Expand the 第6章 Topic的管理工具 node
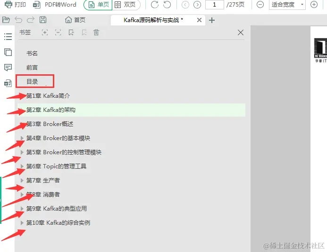Viewport: 327px width, 252px height. point(22,166)
